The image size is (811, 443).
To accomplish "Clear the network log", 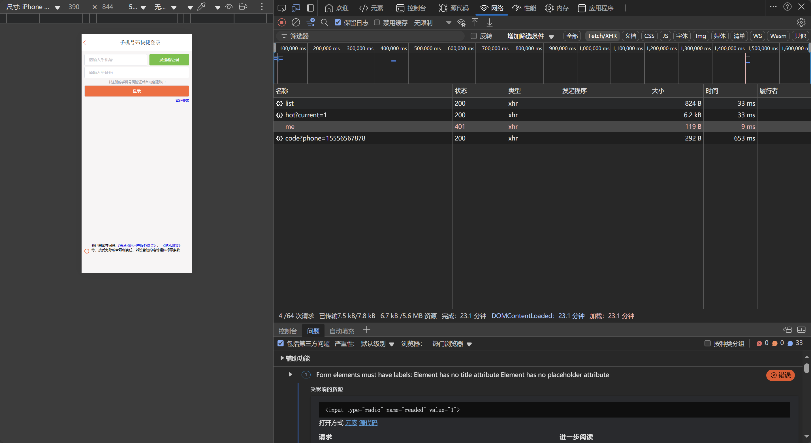I will click(x=296, y=23).
